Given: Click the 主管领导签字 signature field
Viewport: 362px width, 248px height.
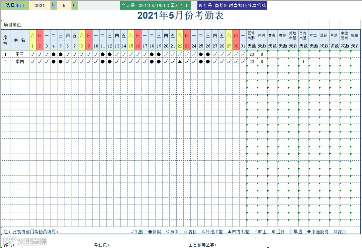Looking at the screenshot, I should (x=202, y=245).
